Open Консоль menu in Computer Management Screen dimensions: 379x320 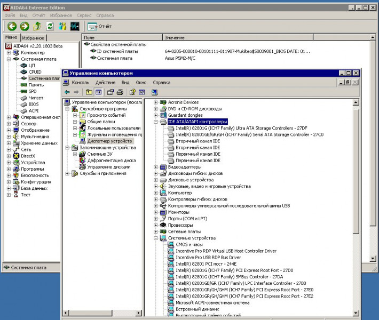tap(80, 83)
